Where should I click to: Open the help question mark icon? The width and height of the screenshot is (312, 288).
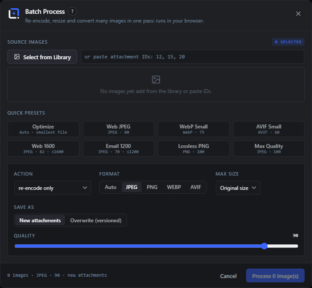coord(72,12)
